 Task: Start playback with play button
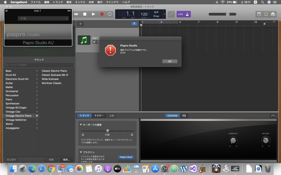[x=93, y=14]
